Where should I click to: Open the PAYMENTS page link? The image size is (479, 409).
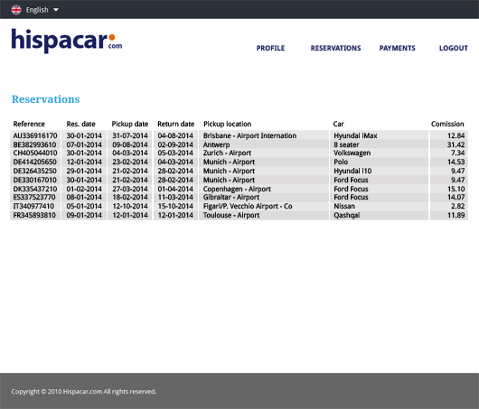tap(397, 48)
